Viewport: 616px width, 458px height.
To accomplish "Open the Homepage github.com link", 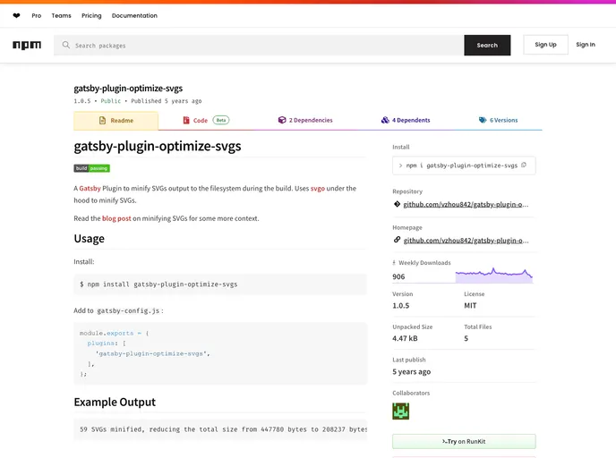I will coord(466,241).
